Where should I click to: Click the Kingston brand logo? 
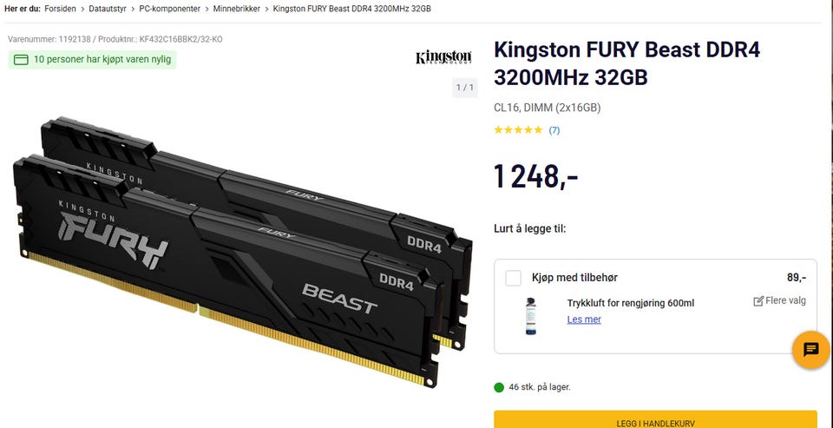tap(443, 57)
